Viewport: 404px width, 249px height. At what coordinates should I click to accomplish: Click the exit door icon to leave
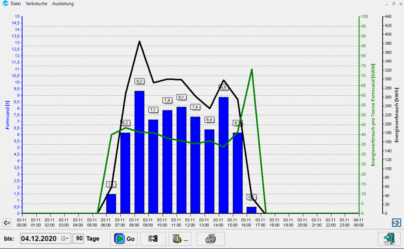click(x=389, y=239)
